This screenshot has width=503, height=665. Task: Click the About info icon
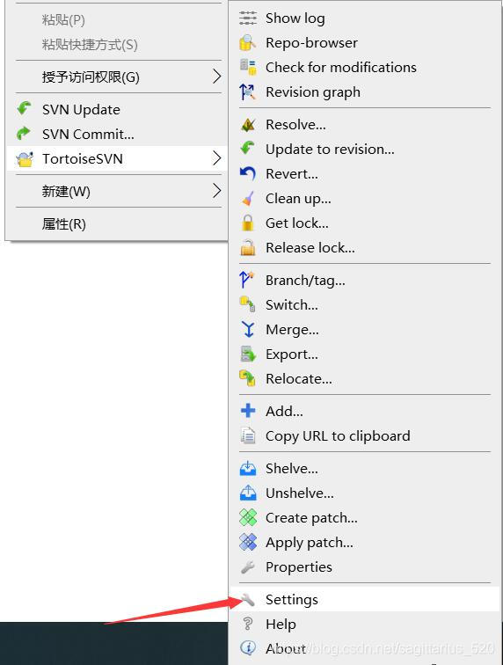[x=248, y=648]
